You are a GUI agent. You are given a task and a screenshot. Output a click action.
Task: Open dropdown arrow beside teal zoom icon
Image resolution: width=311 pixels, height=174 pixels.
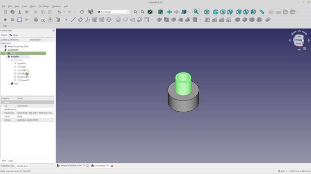(x=201, y=12)
